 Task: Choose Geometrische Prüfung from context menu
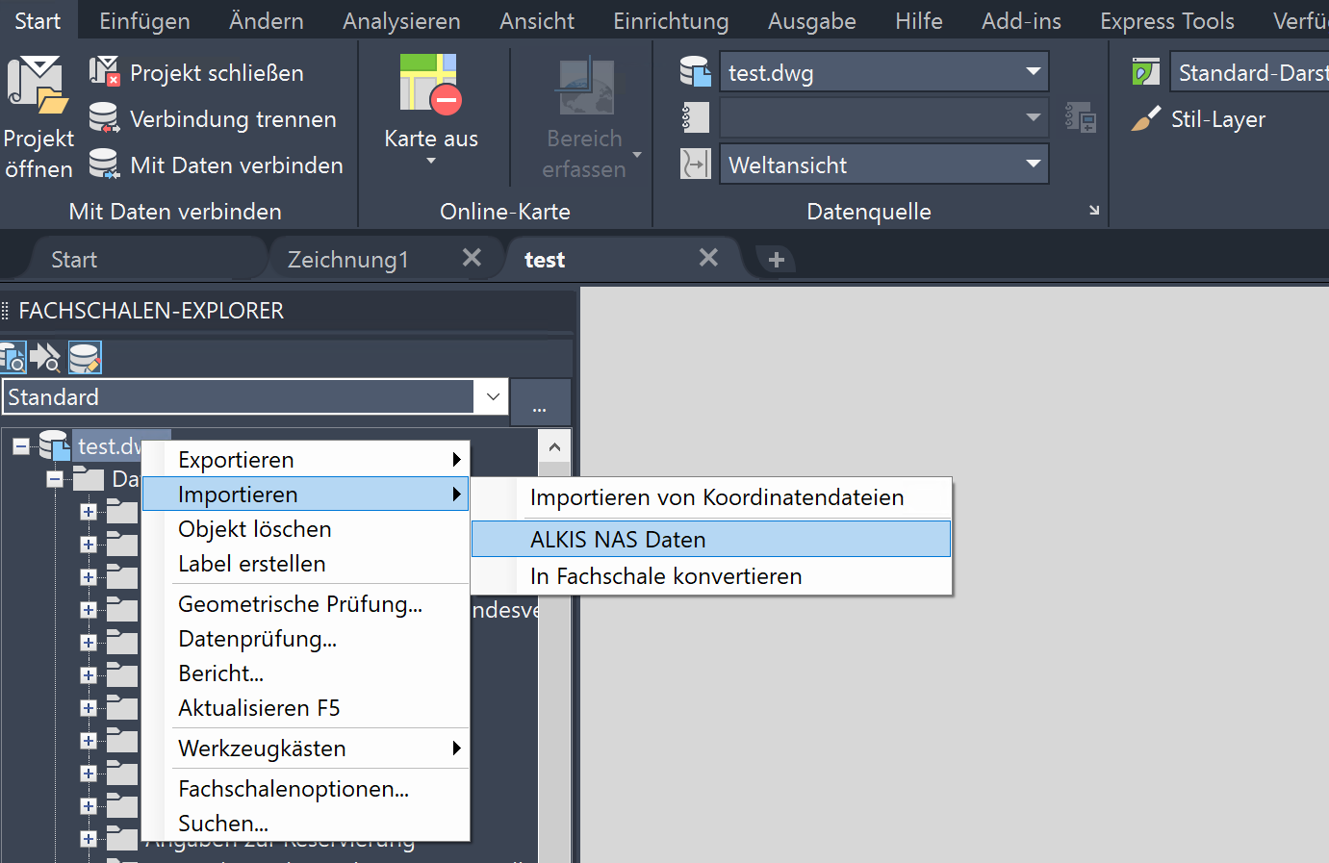[x=300, y=604]
